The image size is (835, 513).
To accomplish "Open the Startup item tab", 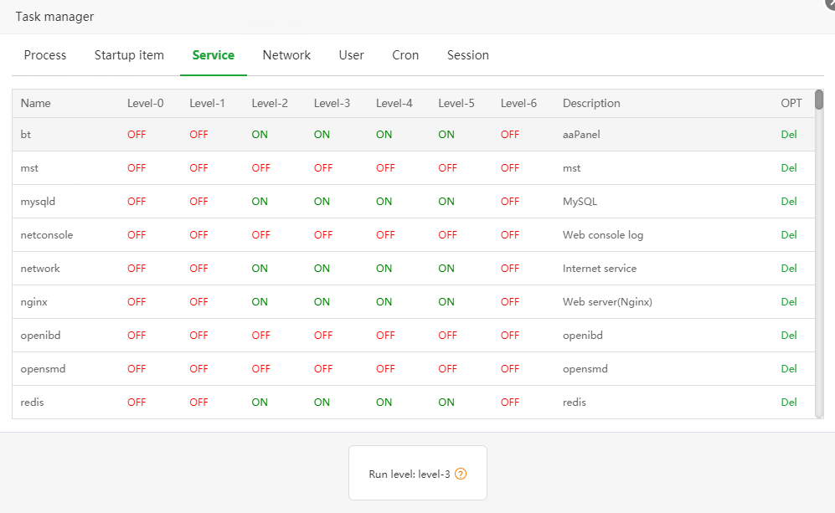I will [129, 55].
